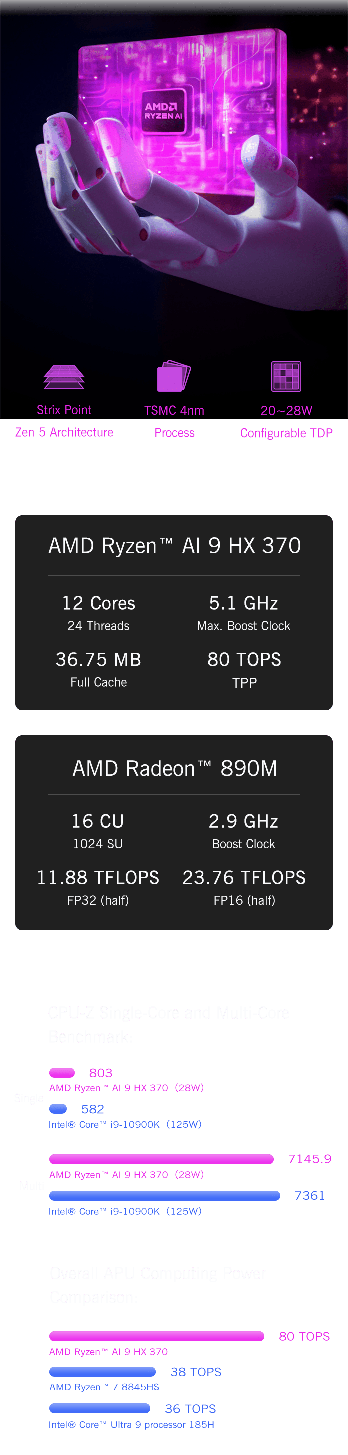Click the 11.88 TFLOPS FP32 value
This screenshot has width=348, height=1455.
[98, 878]
